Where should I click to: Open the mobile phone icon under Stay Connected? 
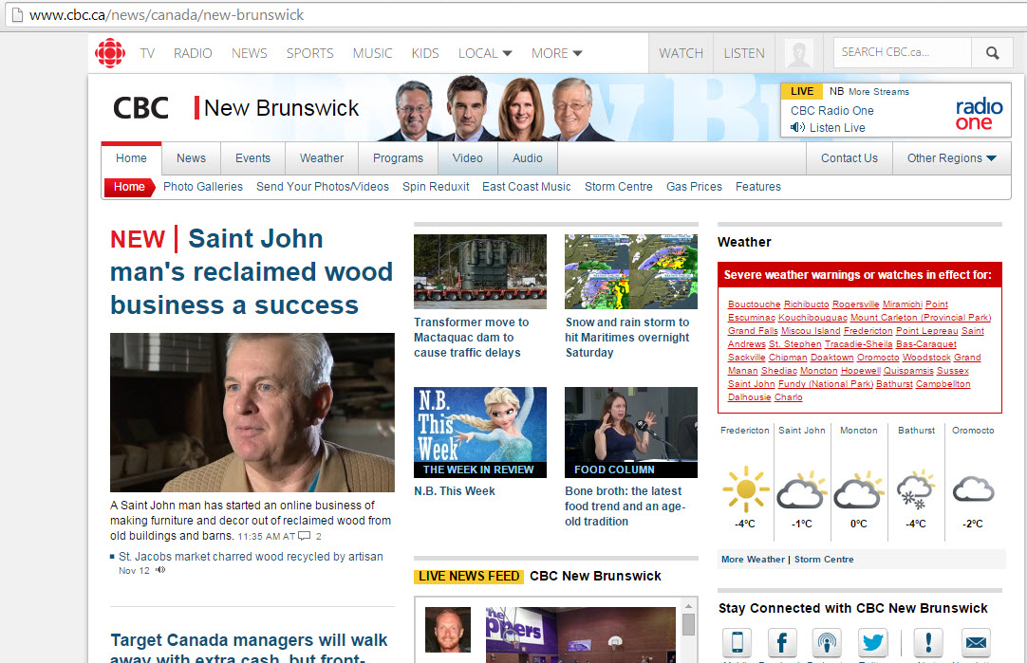click(737, 642)
